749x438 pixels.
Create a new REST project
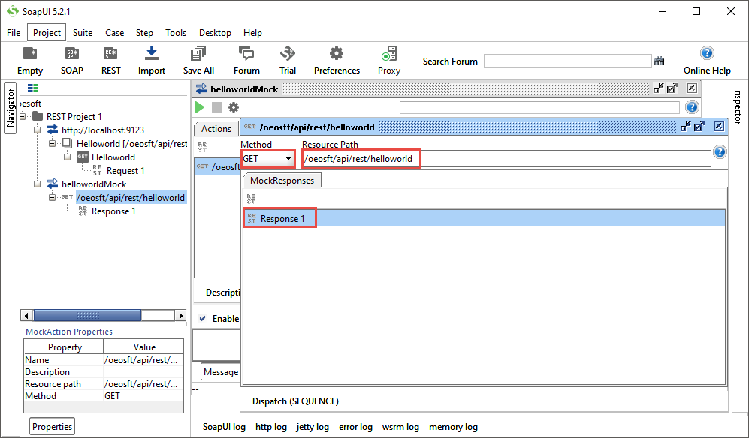pos(111,61)
